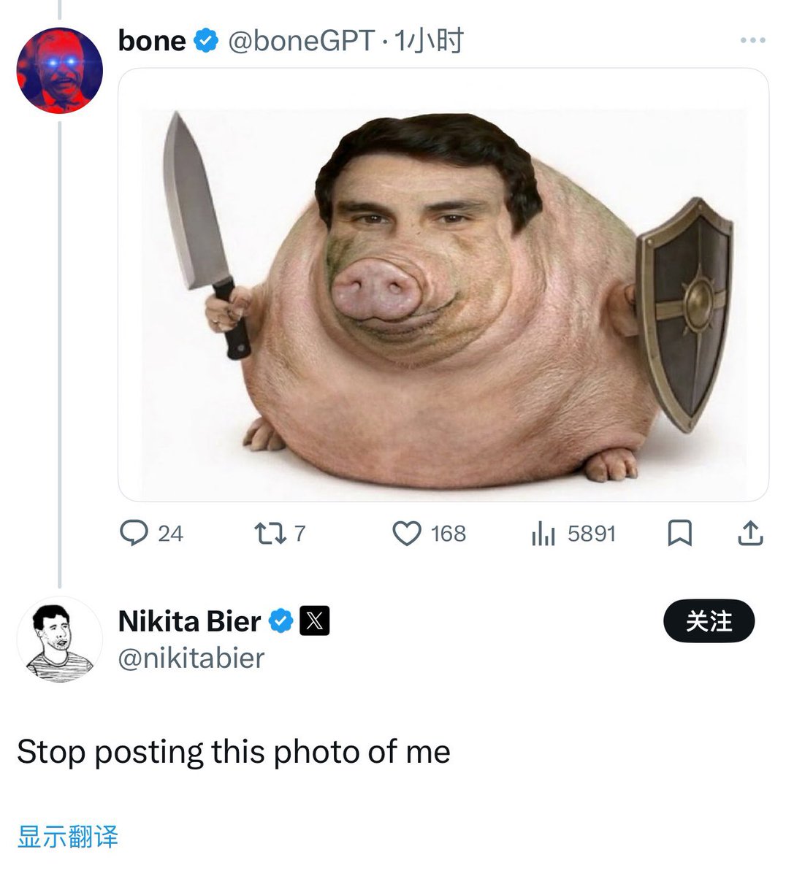Screen dimensions: 786x876
Task: Tap the views analytics icon showing 5891
Action: pyautogui.click(x=543, y=534)
